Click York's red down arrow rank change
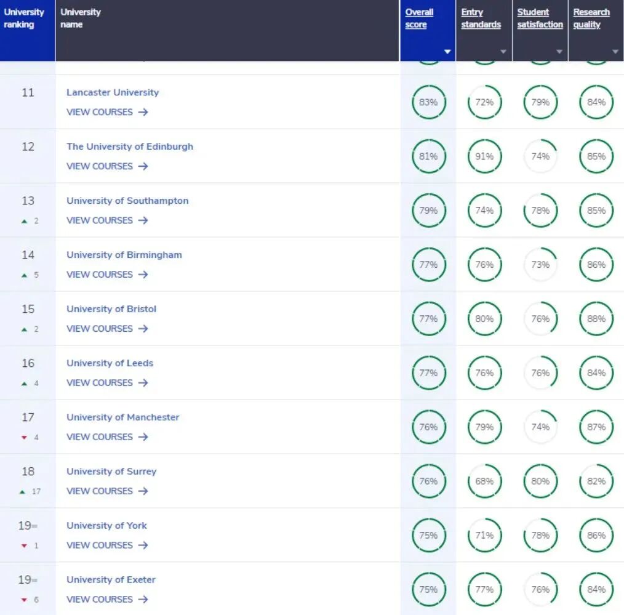Image resolution: width=624 pixels, height=615 pixels. point(24,546)
